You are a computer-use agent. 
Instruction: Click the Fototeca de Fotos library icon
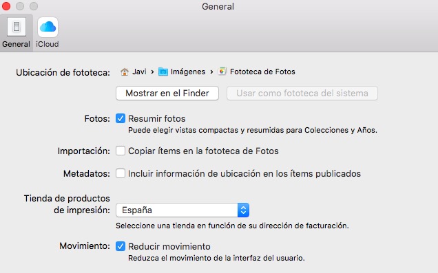pyautogui.click(x=222, y=72)
